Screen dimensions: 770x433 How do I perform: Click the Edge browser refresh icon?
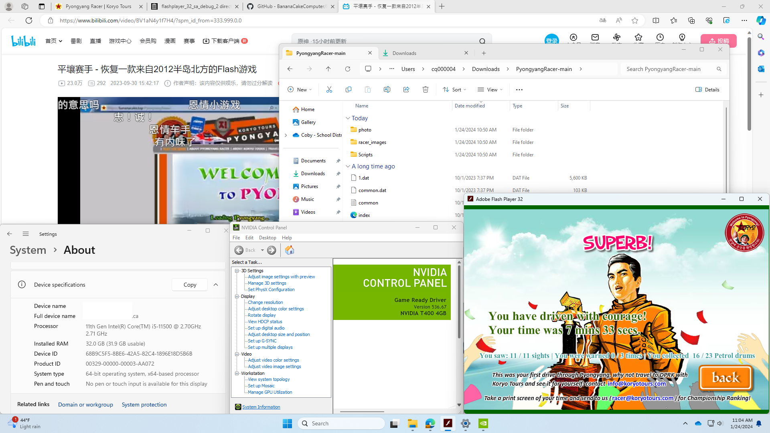click(29, 20)
